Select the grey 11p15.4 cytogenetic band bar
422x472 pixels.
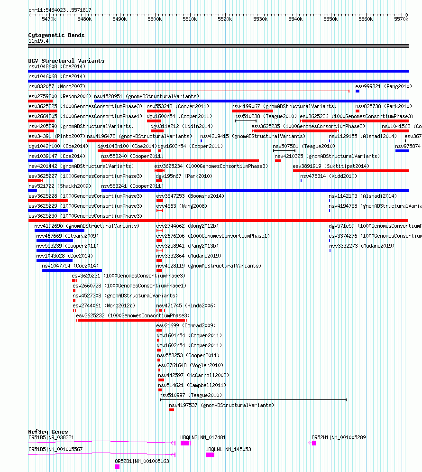tap(218, 46)
